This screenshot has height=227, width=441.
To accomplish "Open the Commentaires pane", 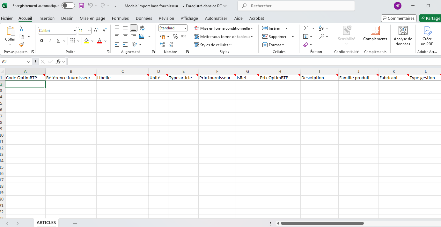I will coord(399,18).
